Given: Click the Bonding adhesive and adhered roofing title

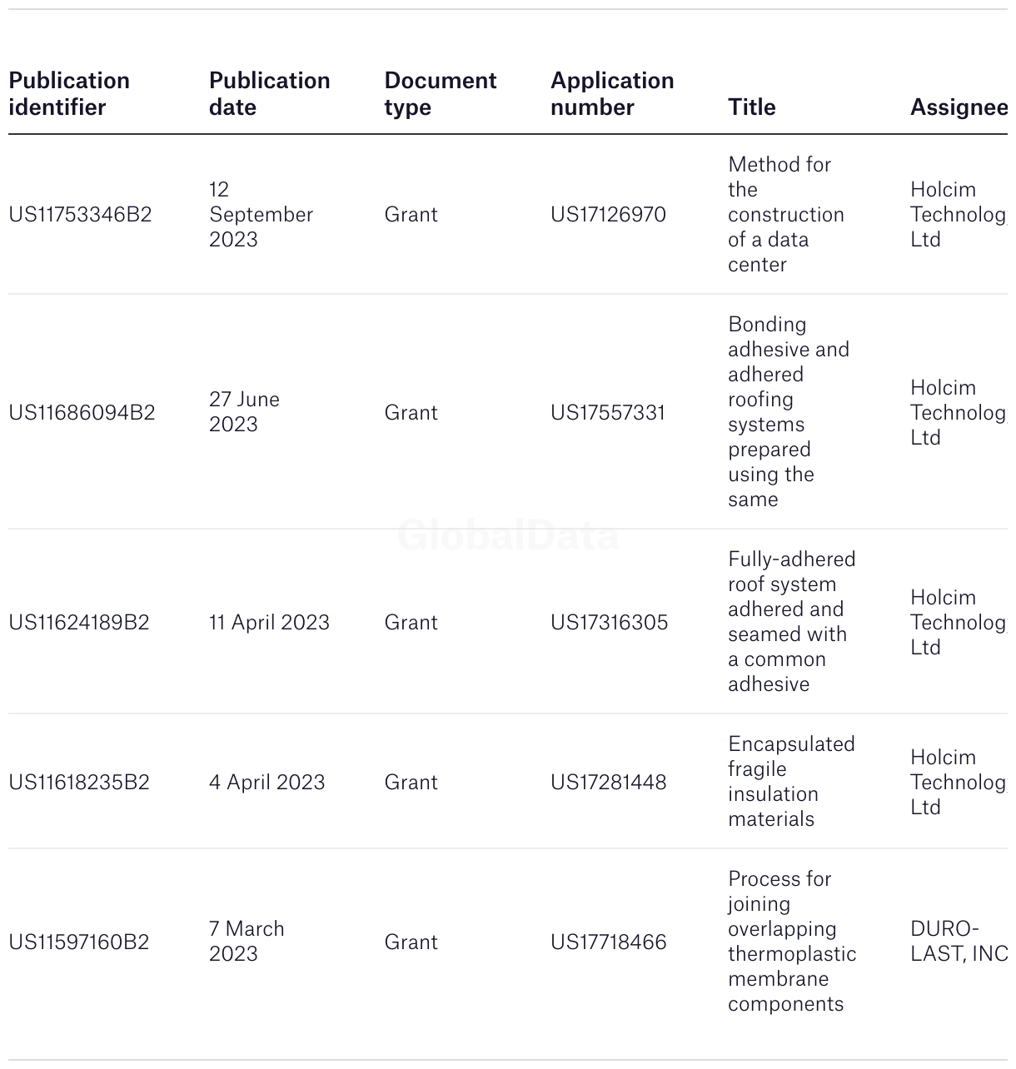Looking at the screenshot, I should [x=789, y=412].
